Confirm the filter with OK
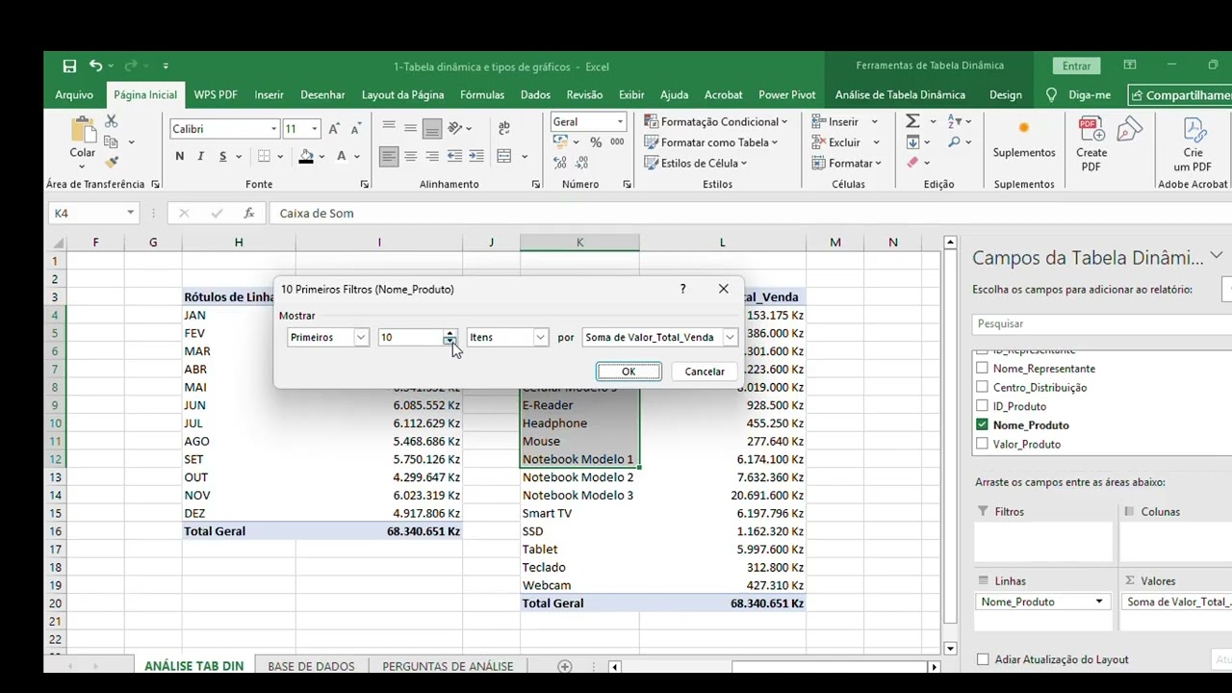The width and height of the screenshot is (1232, 693). (629, 372)
